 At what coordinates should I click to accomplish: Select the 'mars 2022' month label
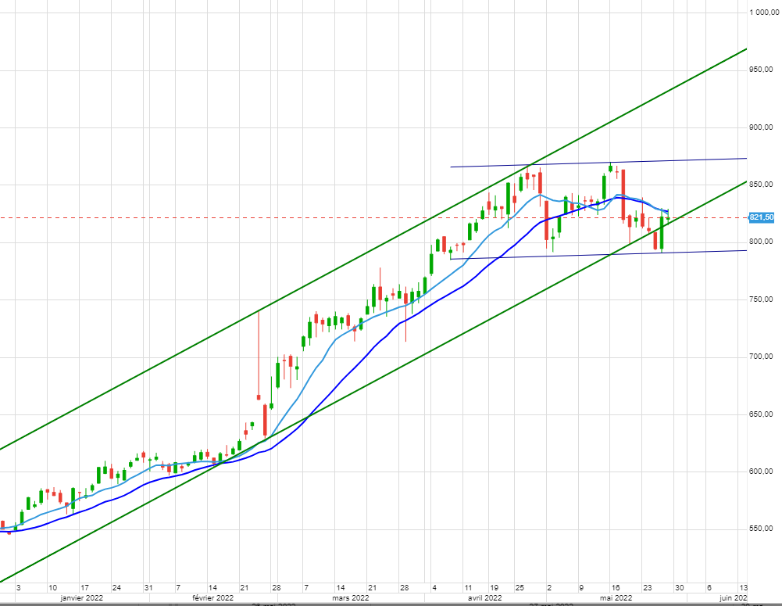click(349, 598)
